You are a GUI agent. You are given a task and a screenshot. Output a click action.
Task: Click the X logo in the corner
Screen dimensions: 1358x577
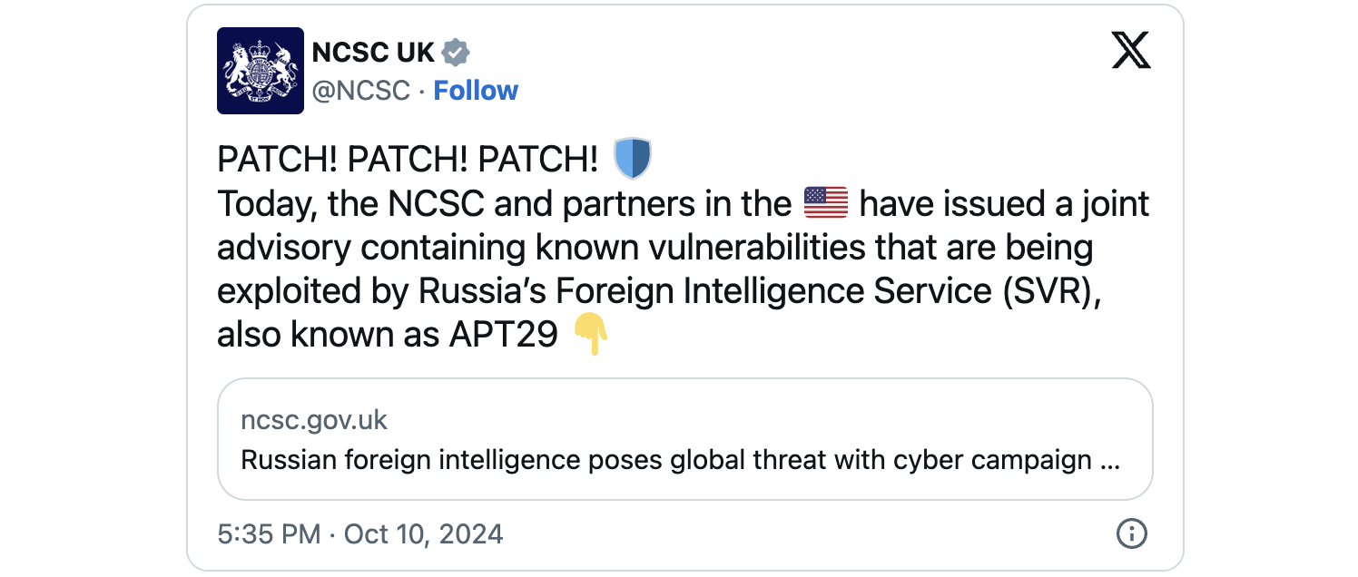point(1131,50)
